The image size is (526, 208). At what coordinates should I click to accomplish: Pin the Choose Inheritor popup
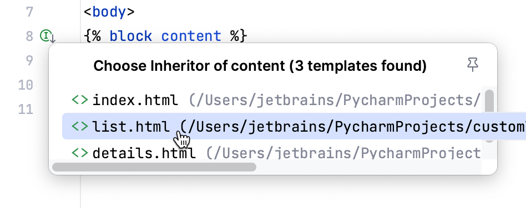click(473, 64)
